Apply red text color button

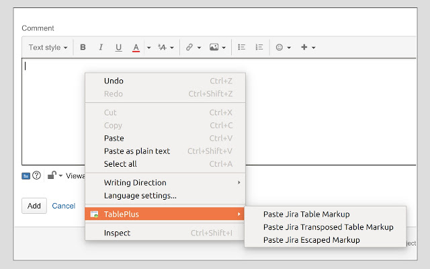point(136,47)
